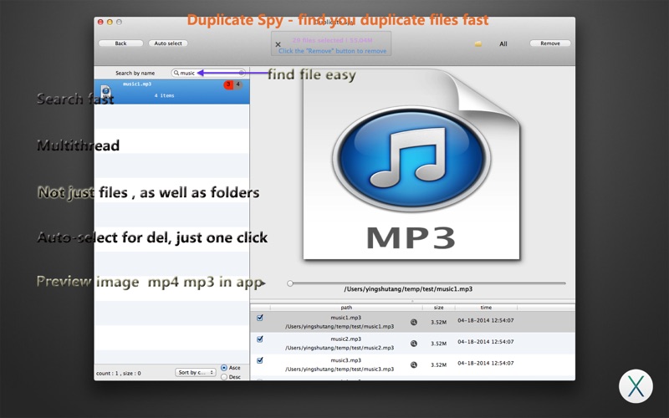This screenshot has height=418, width=669.
Task: Click the large MP3 preview image
Action: (411, 164)
